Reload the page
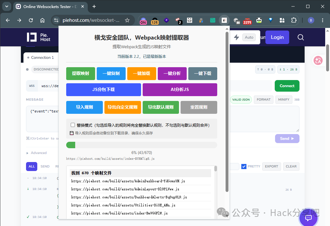The image size is (330, 226). 31,20
